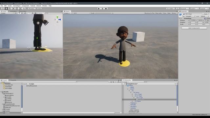This screenshot has width=210, height=118.
Task: Click the sun light gizmo in Scene view
Action: pyautogui.click(x=38, y=23)
